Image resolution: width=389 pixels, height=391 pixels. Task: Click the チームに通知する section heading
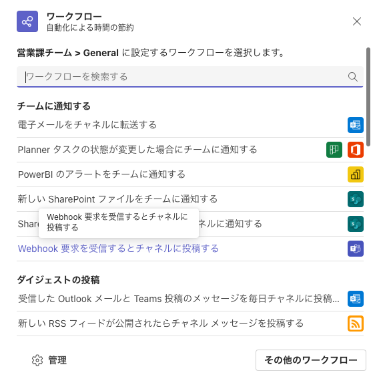coord(54,106)
